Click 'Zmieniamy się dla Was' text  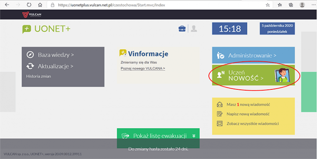point(139,62)
